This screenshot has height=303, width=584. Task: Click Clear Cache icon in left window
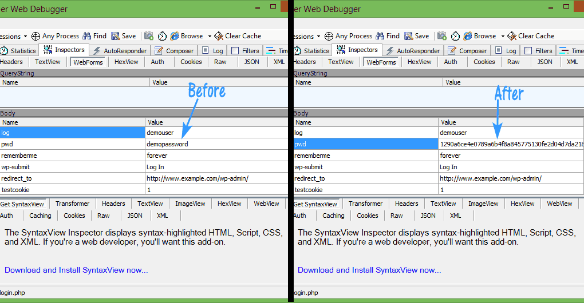point(219,36)
